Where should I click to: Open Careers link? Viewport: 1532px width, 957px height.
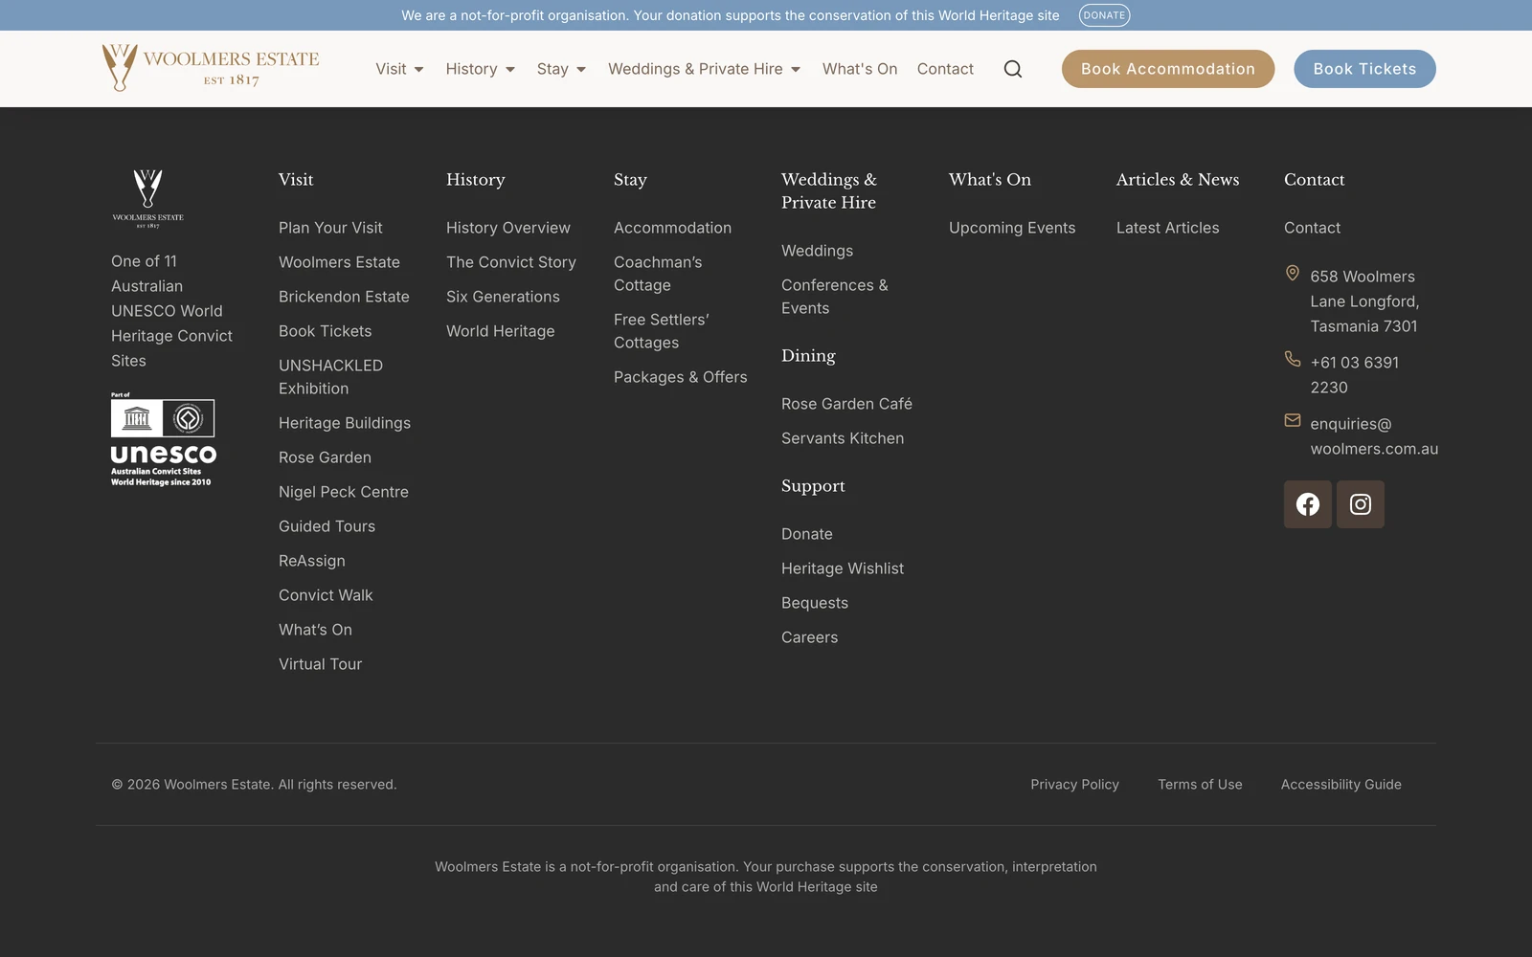coord(809,637)
